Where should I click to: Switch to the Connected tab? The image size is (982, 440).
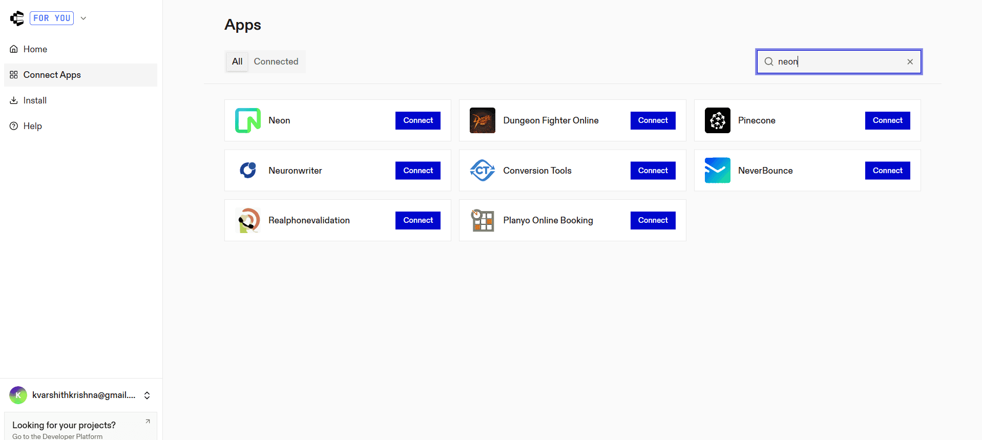[x=276, y=61]
